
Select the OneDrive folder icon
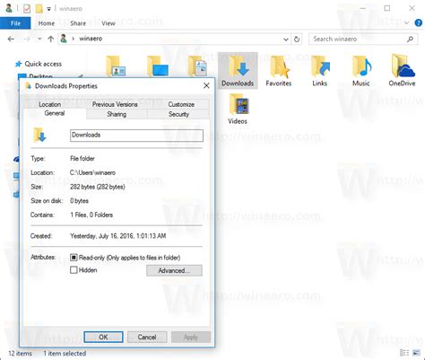402,71
